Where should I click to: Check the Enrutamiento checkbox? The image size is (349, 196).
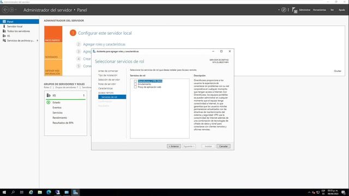click(135, 84)
